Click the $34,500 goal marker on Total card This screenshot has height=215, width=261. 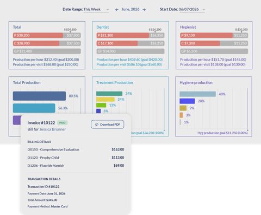tap(70, 30)
